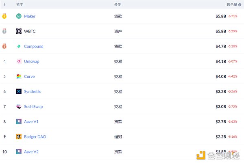The width and height of the screenshot is (244, 164).
Task: Open the Curve project link
Action: coord(29,76)
